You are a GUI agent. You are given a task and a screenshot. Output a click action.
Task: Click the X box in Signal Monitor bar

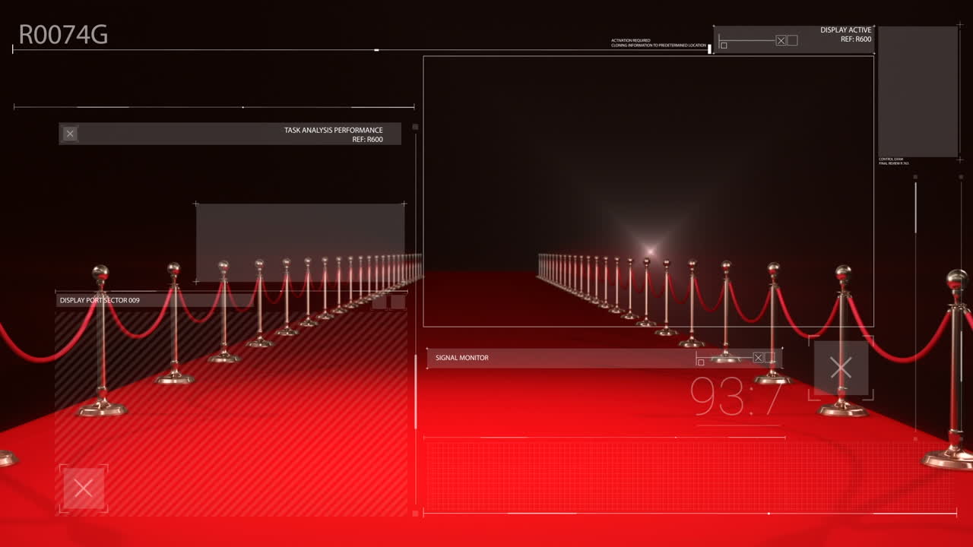(758, 358)
